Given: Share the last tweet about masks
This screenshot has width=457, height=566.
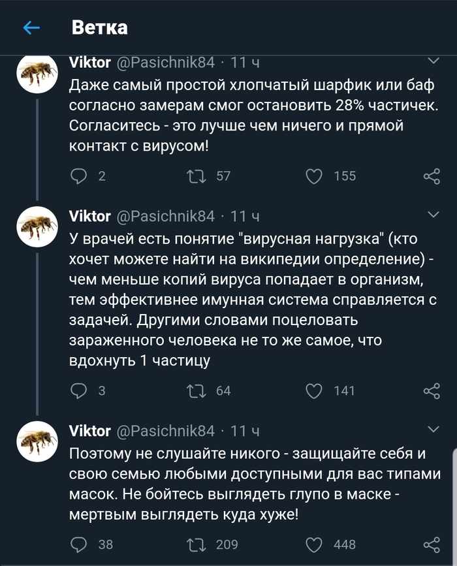Looking at the screenshot, I should point(432,544).
